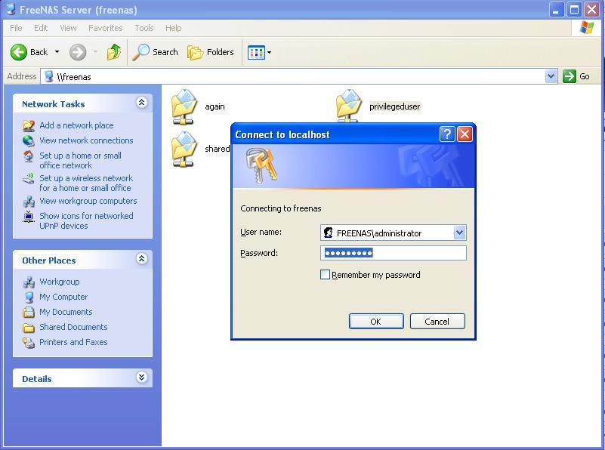Screen dimensions: 605x450
Task: Go up one folder level icon
Action: (x=114, y=52)
